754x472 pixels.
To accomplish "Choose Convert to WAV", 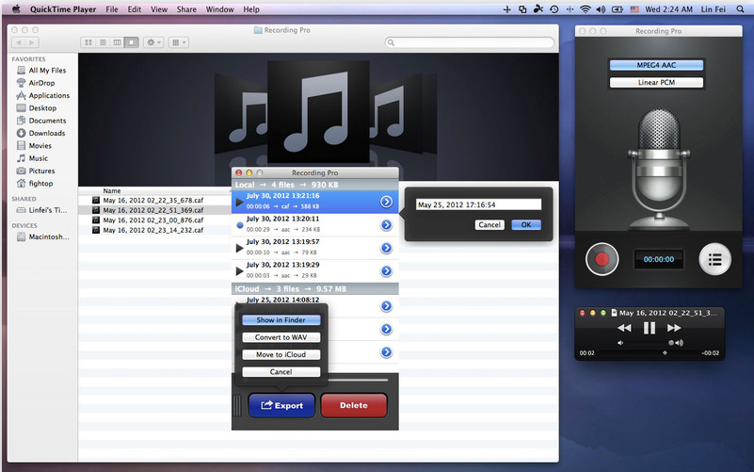I will coord(281,337).
